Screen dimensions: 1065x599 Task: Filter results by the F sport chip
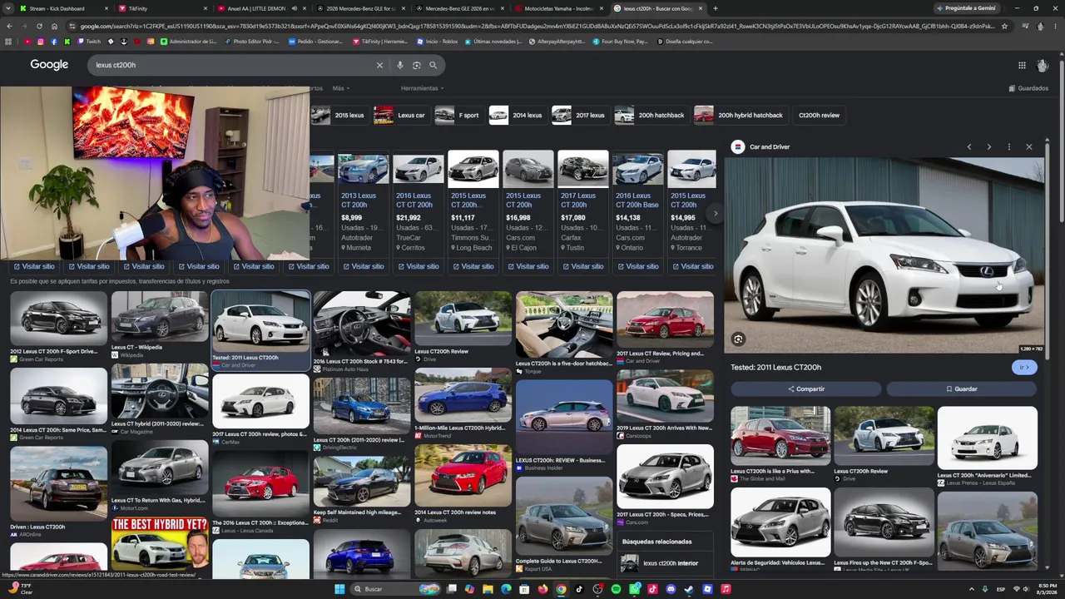point(458,116)
